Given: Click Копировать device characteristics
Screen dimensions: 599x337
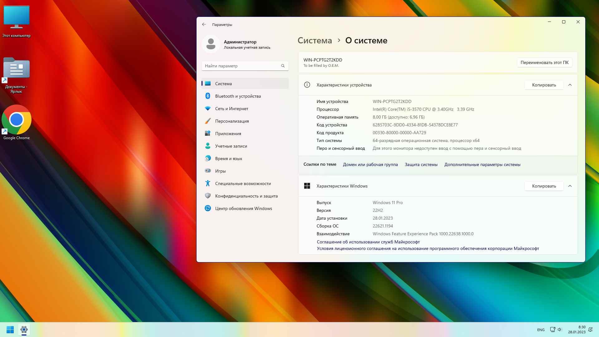Looking at the screenshot, I should pos(543,85).
